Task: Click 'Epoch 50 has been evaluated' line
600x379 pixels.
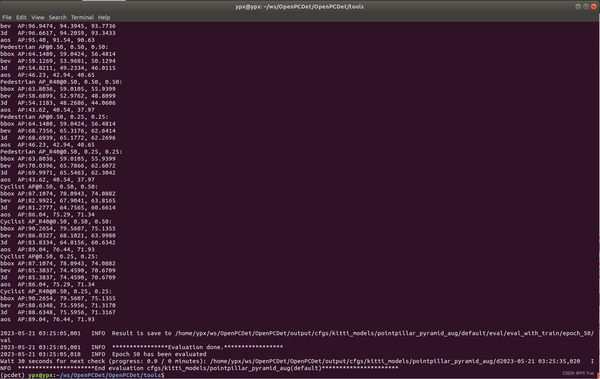Action: 103,354
